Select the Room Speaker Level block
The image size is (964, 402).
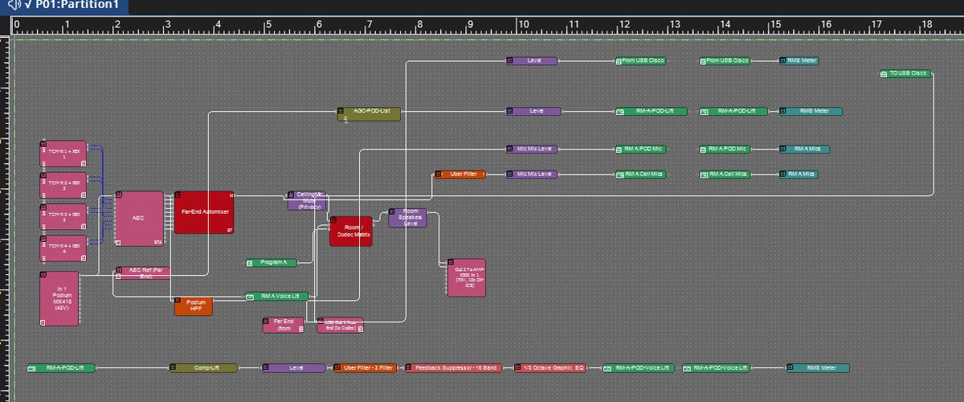[x=407, y=217]
